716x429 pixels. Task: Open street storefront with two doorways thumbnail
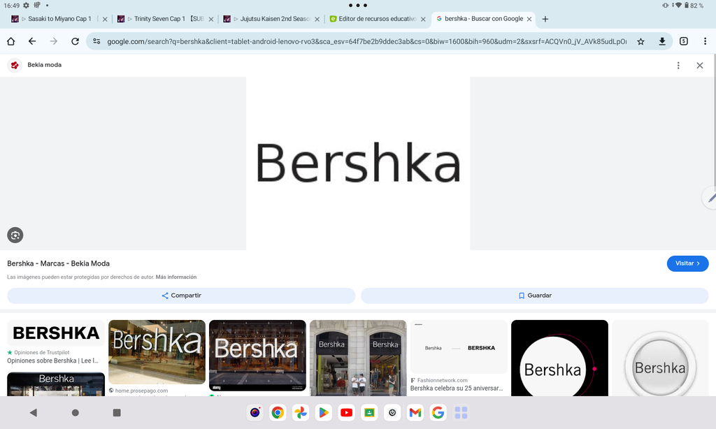pyautogui.click(x=358, y=358)
